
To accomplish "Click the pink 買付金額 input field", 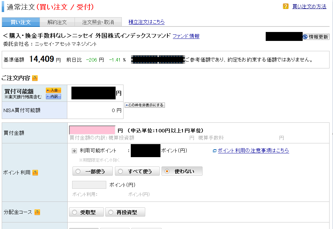I will coord(92,130).
